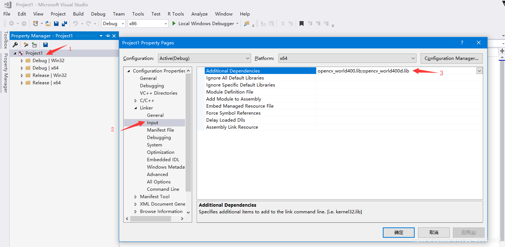Screen dimensions: 505x247
Task: Click the Save icon in main toolbar
Action: click(56, 24)
